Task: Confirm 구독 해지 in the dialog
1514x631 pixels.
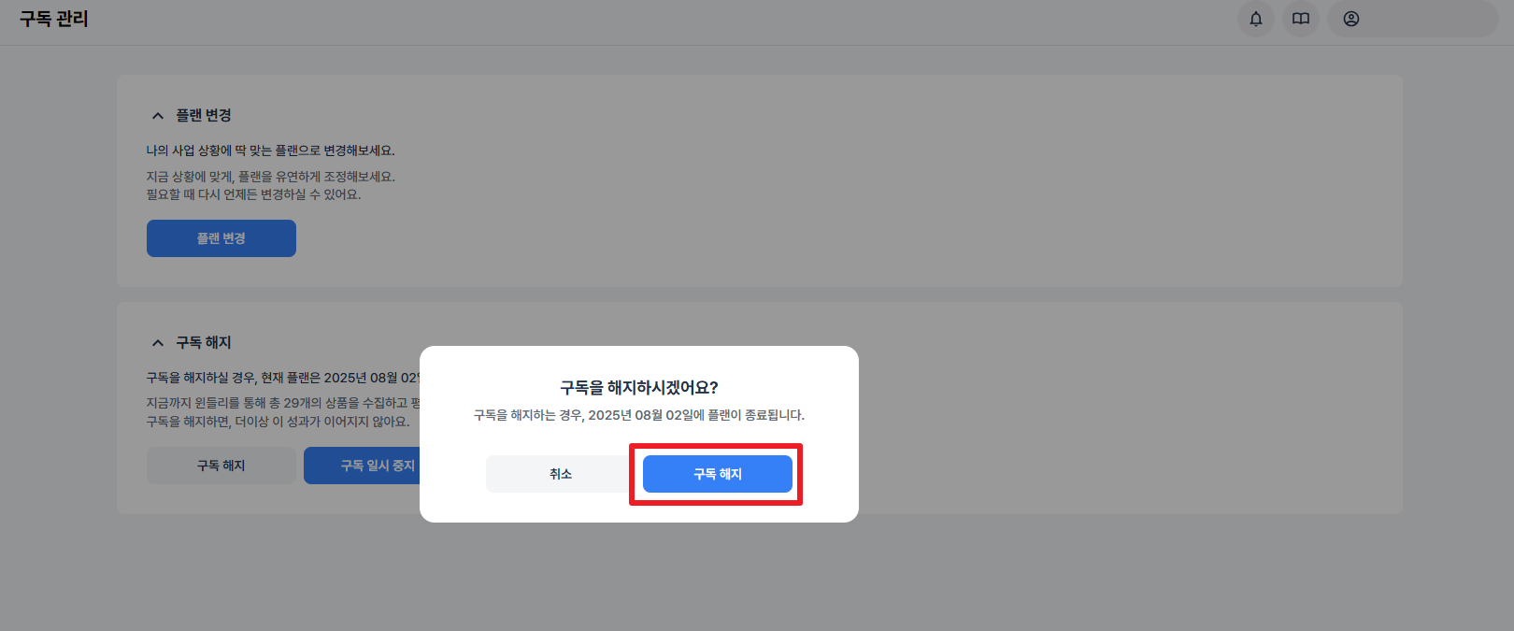Action: click(718, 474)
